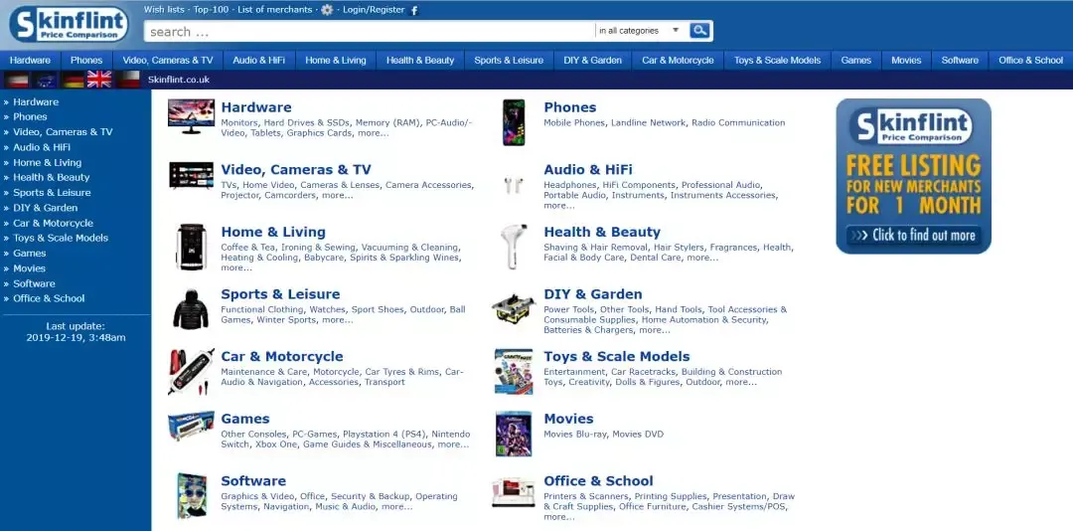Open Car & Motorcycle via battery charger image
This screenshot has width=1073, height=531.
pyautogui.click(x=191, y=371)
